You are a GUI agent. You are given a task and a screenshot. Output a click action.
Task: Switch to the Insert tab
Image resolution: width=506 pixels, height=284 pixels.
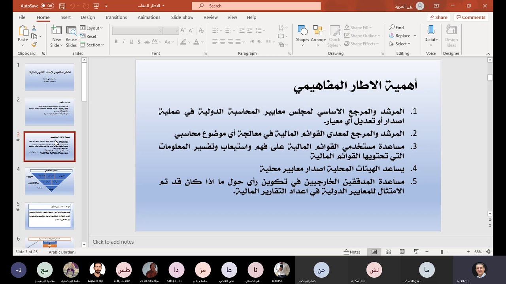pos(65,17)
